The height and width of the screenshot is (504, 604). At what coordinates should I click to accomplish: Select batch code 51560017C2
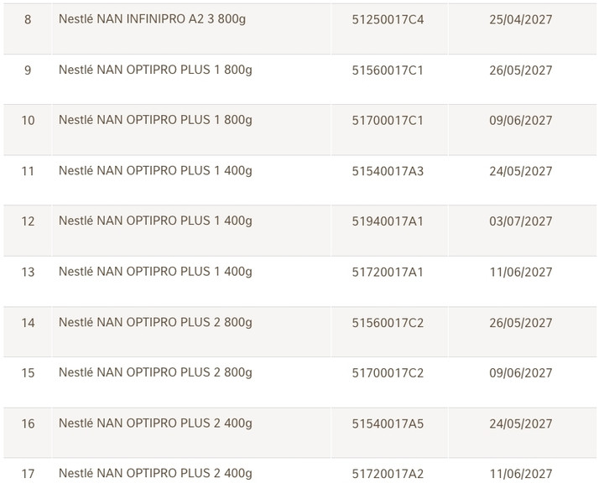pyautogui.click(x=388, y=323)
